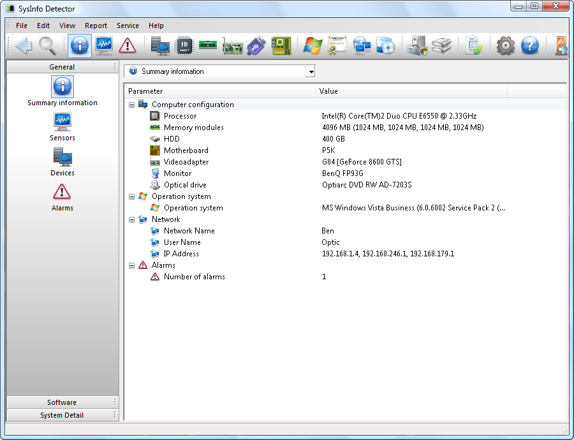The height and width of the screenshot is (440, 574).
Task: Click the Videoadapter toolbar icon
Action: (233, 46)
